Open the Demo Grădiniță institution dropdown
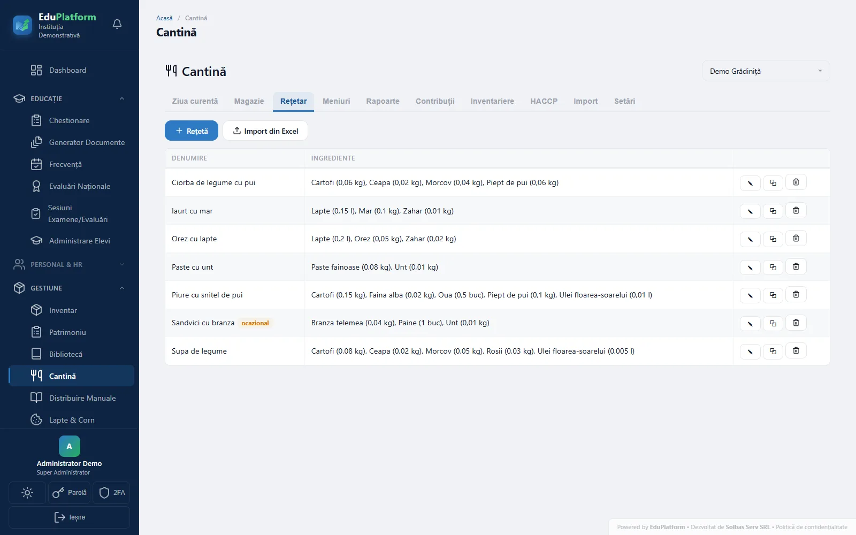This screenshot has height=535, width=856. (766, 71)
